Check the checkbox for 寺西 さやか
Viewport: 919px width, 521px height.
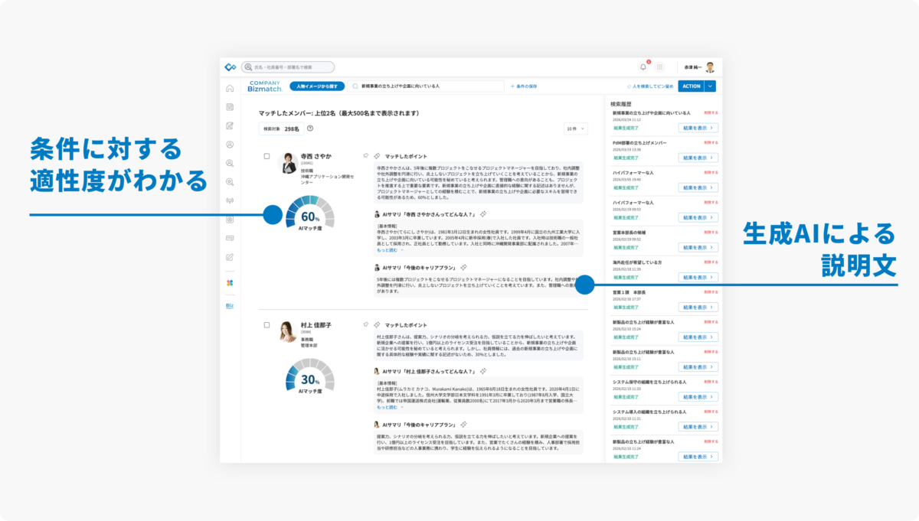267,156
